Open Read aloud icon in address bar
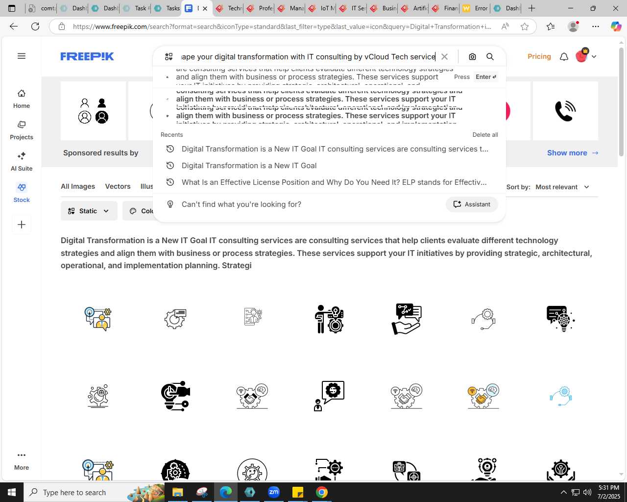The image size is (627, 502). tap(505, 26)
